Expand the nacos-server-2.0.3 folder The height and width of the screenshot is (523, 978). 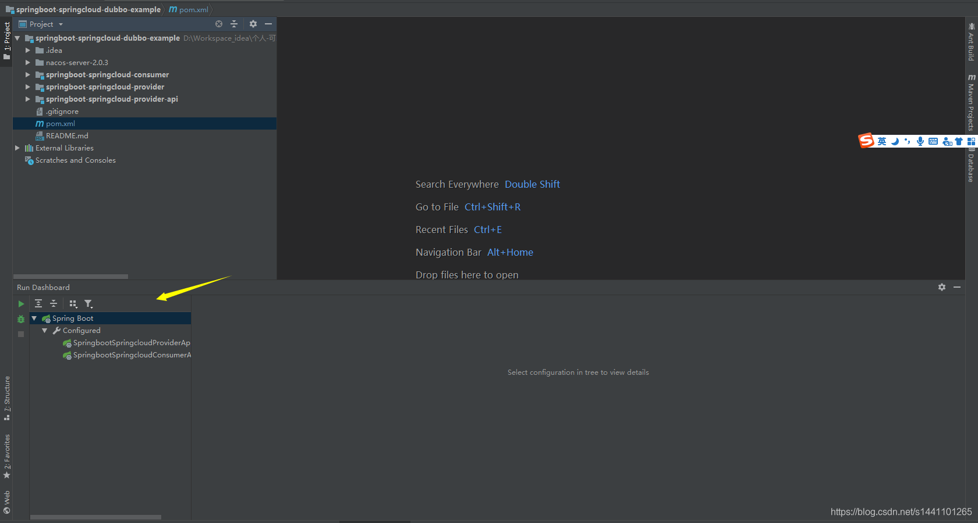(27, 63)
